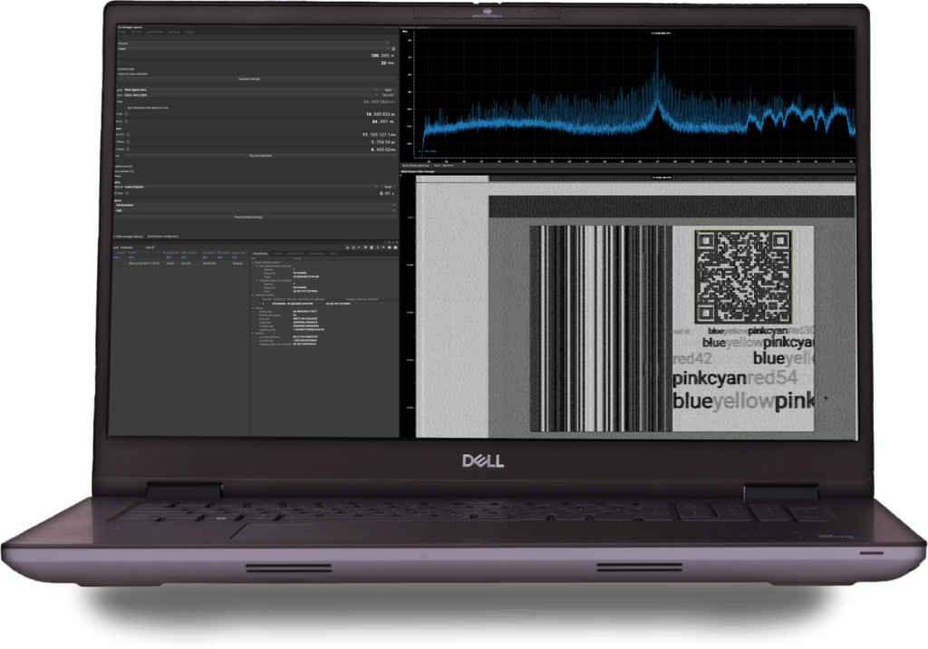
Task: Open the 1024 x 768 resolution dropdown
Action: (252, 95)
